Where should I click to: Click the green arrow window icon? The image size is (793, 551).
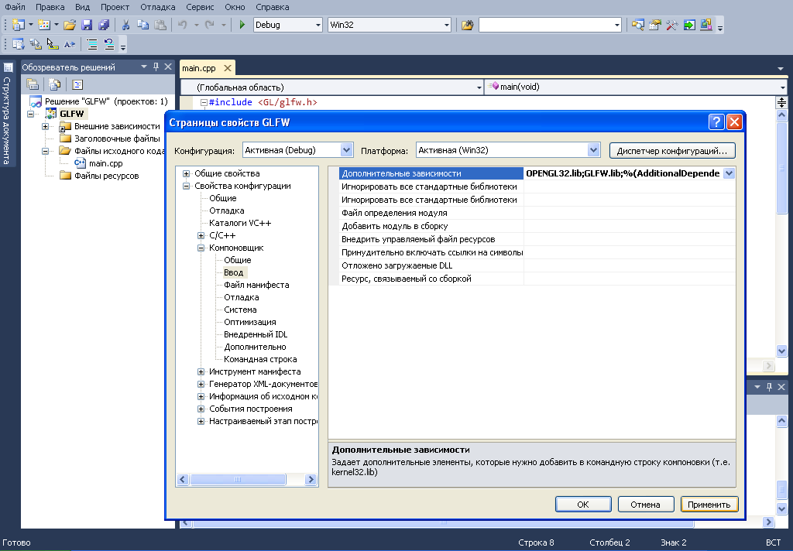688,25
